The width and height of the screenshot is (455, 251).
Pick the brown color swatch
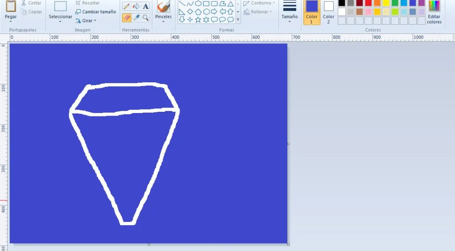point(359,12)
